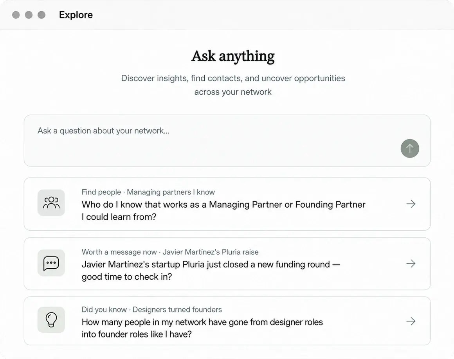Open the 'Who do I know that works as a Managing Partner' suggestion

point(227,204)
